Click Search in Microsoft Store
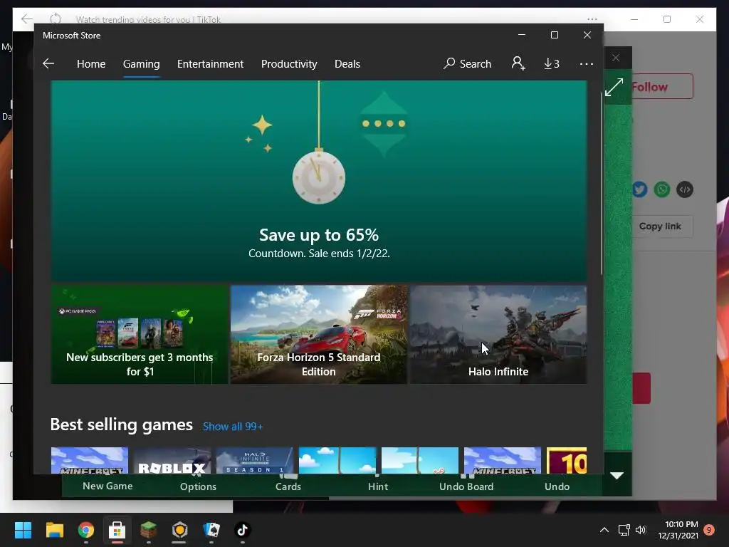This screenshot has height=547, width=729. tap(467, 63)
